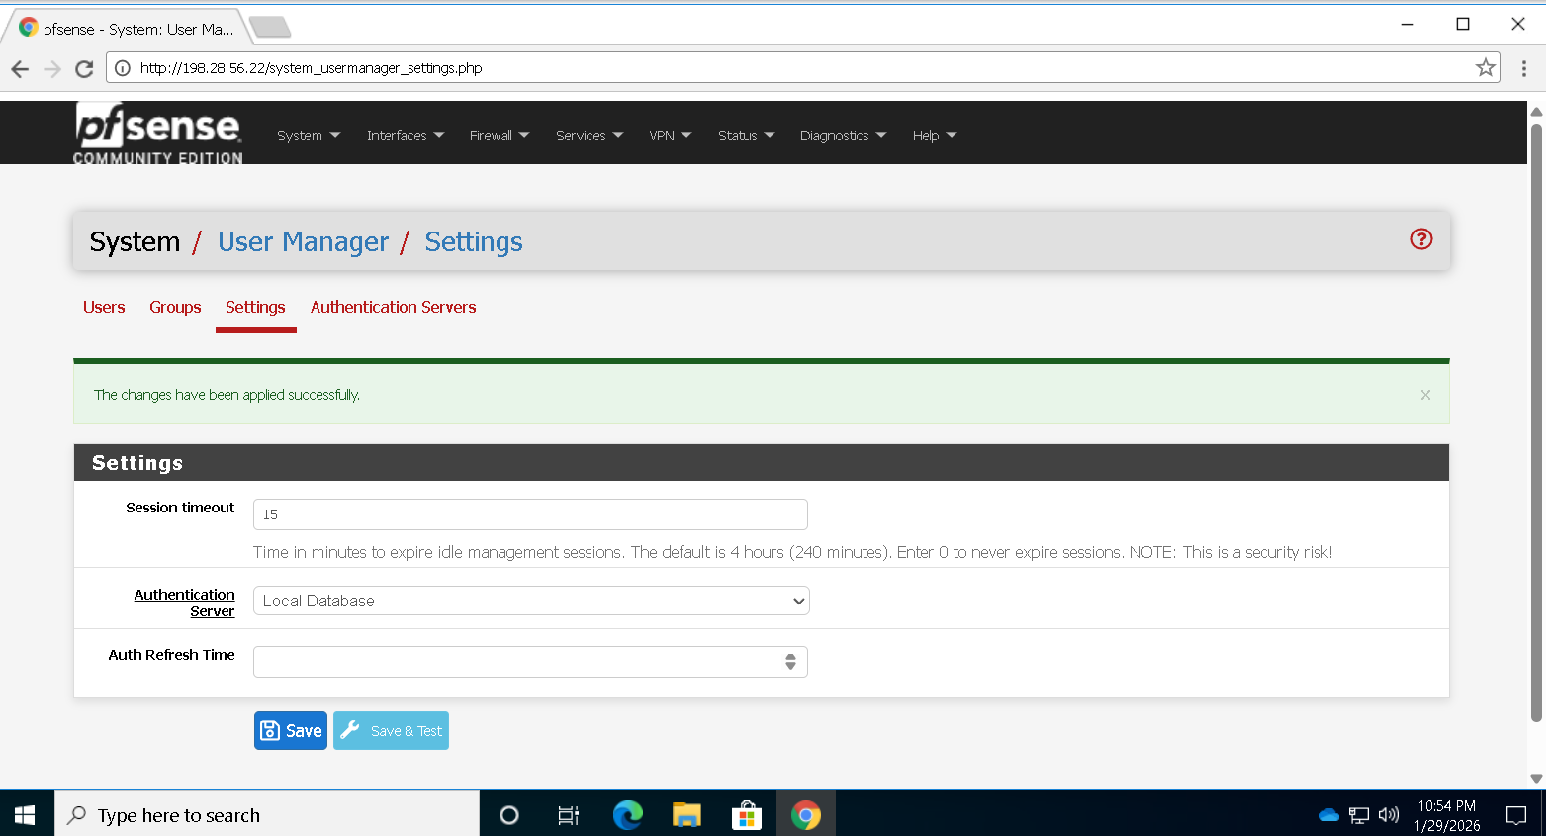Click the browser back arrow

(x=20, y=68)
